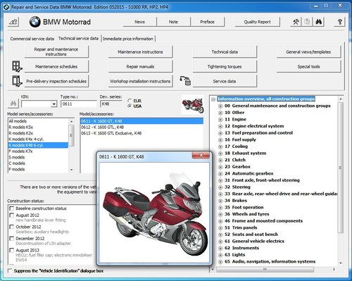Click the application icon in title bar
The height and width of the screenshot is (281, 352).
[6, 7]
